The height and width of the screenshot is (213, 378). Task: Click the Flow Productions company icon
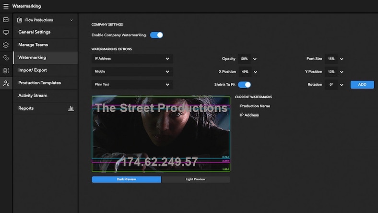point(20,20)
